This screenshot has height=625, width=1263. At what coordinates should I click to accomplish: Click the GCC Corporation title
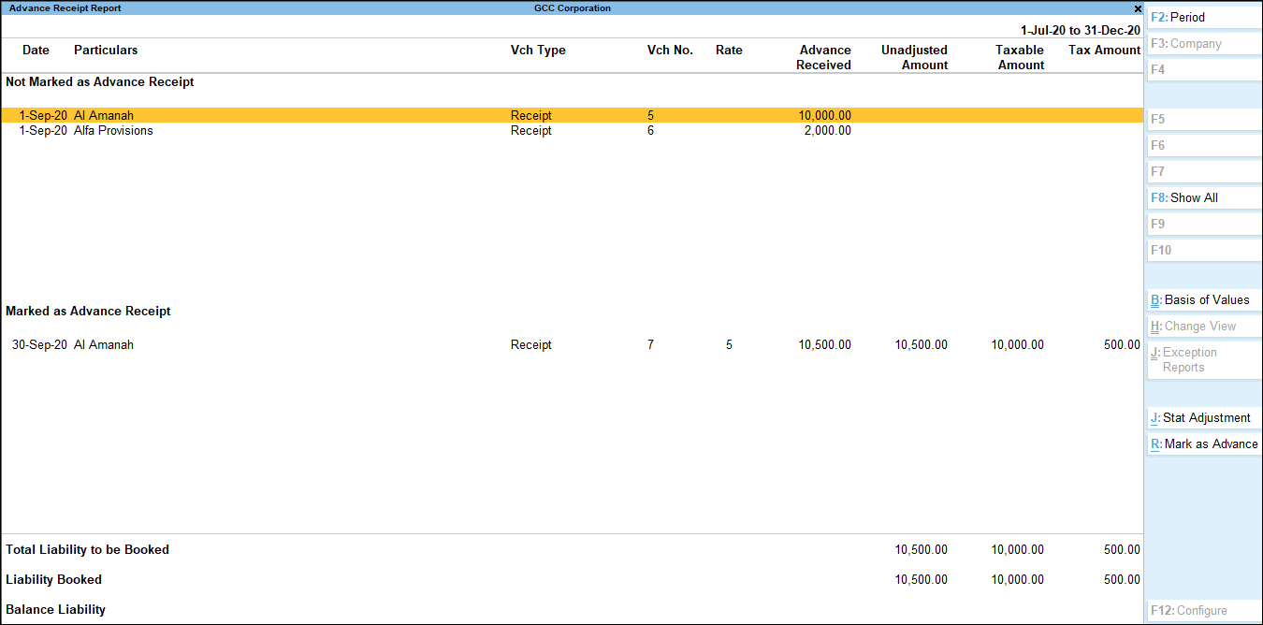click(573, 8)
